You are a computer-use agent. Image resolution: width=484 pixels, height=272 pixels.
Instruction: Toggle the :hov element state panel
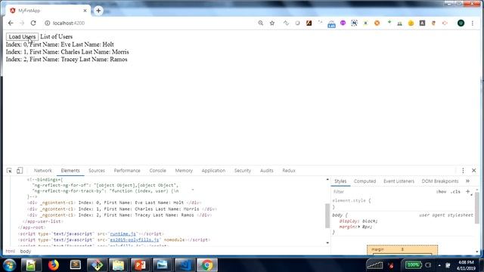pyautogui.click(x=442, y=192)
